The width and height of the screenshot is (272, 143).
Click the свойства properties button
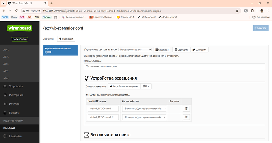tap(162, 49)
